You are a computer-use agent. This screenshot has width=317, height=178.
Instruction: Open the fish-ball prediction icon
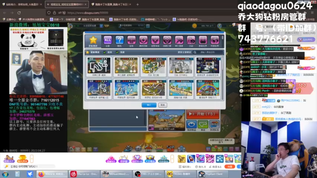pyautogui.click(x=22, y=159)
